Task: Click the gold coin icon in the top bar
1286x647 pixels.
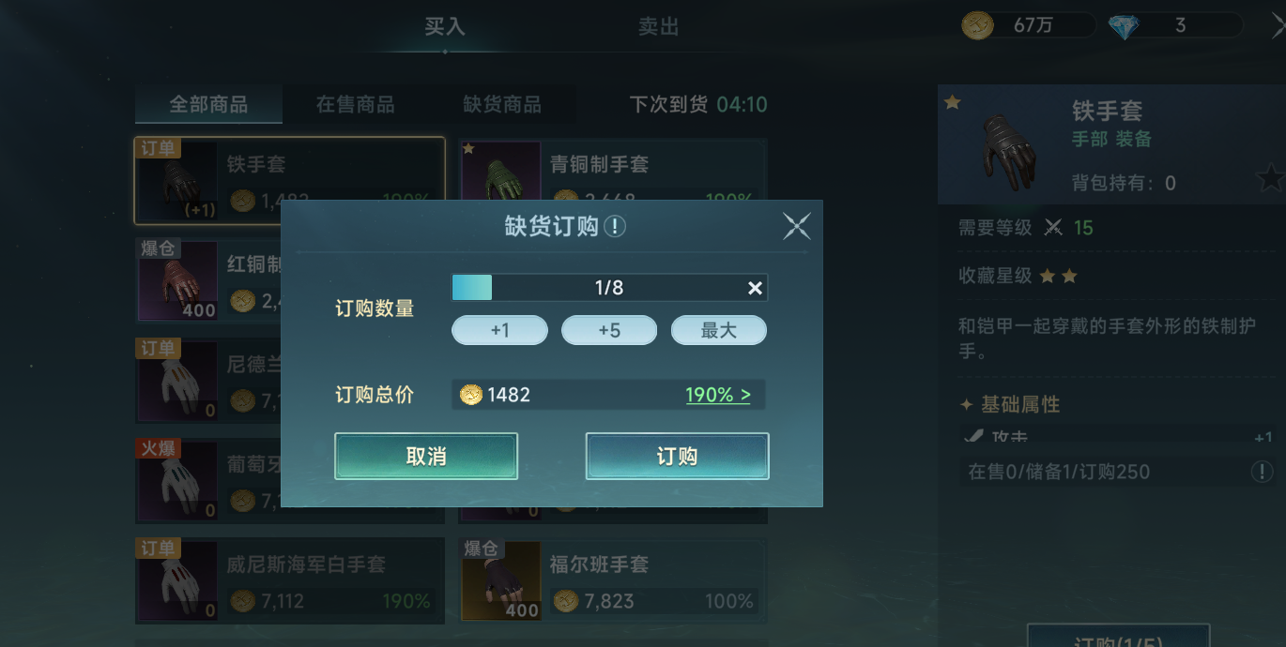Action: coord(978,25)
